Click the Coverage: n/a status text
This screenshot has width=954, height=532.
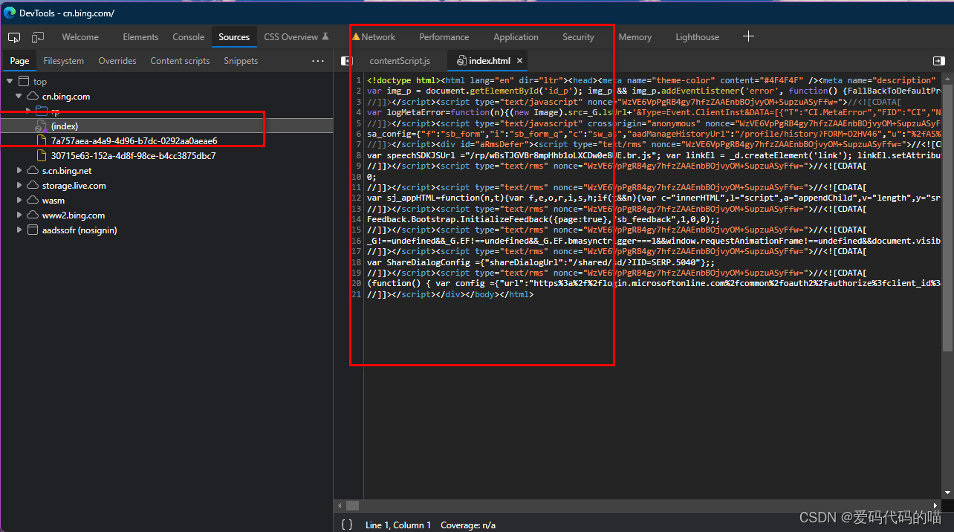pyautogui.click(x=468, y=525)
